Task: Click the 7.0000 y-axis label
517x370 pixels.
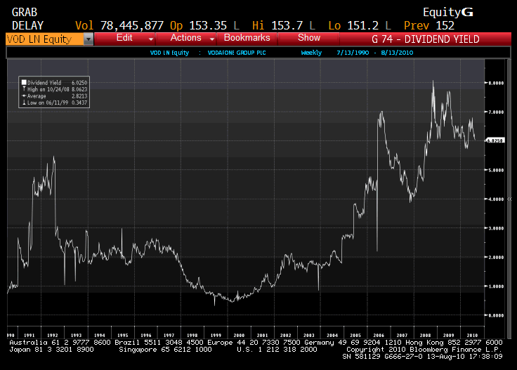Action: [496, 112]
